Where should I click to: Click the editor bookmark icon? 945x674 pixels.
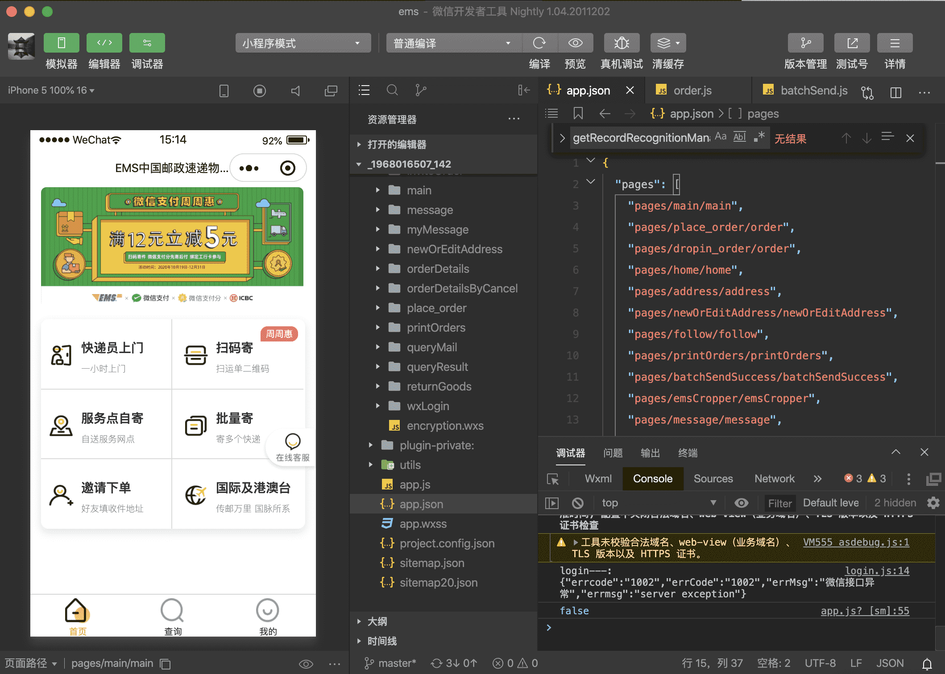point(578,114)
